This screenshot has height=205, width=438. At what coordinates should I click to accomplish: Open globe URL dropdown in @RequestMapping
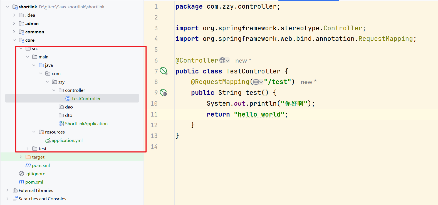(258, 82)
